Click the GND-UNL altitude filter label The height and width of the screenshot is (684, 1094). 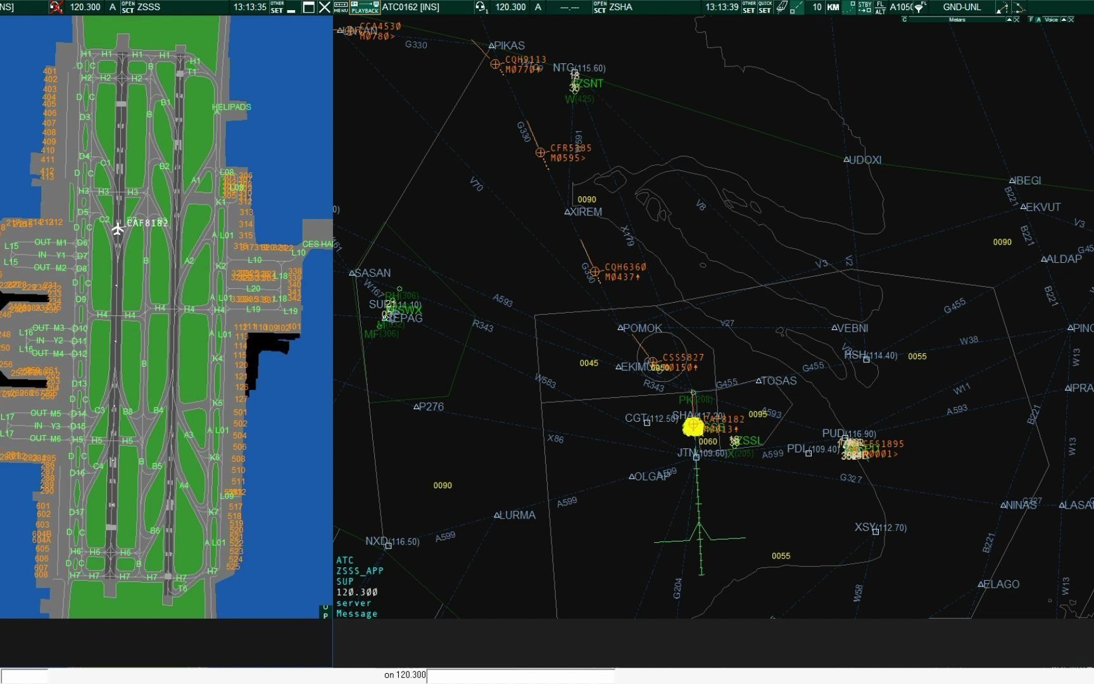(962, 7)
